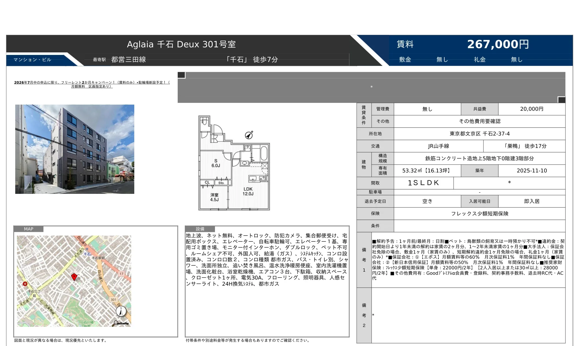Click the CL closet label on floor plan

[207, 183]
